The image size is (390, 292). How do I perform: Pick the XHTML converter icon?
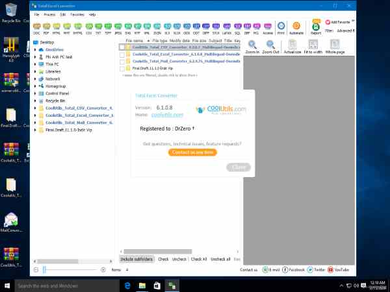pos(77,29)
